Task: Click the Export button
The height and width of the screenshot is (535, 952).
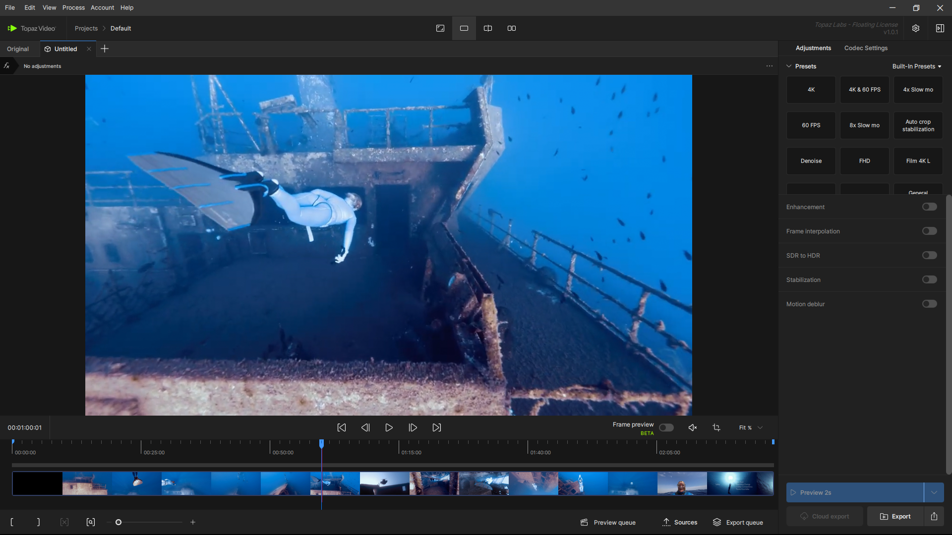Action: pyautogui.click(x=895, y=516)
